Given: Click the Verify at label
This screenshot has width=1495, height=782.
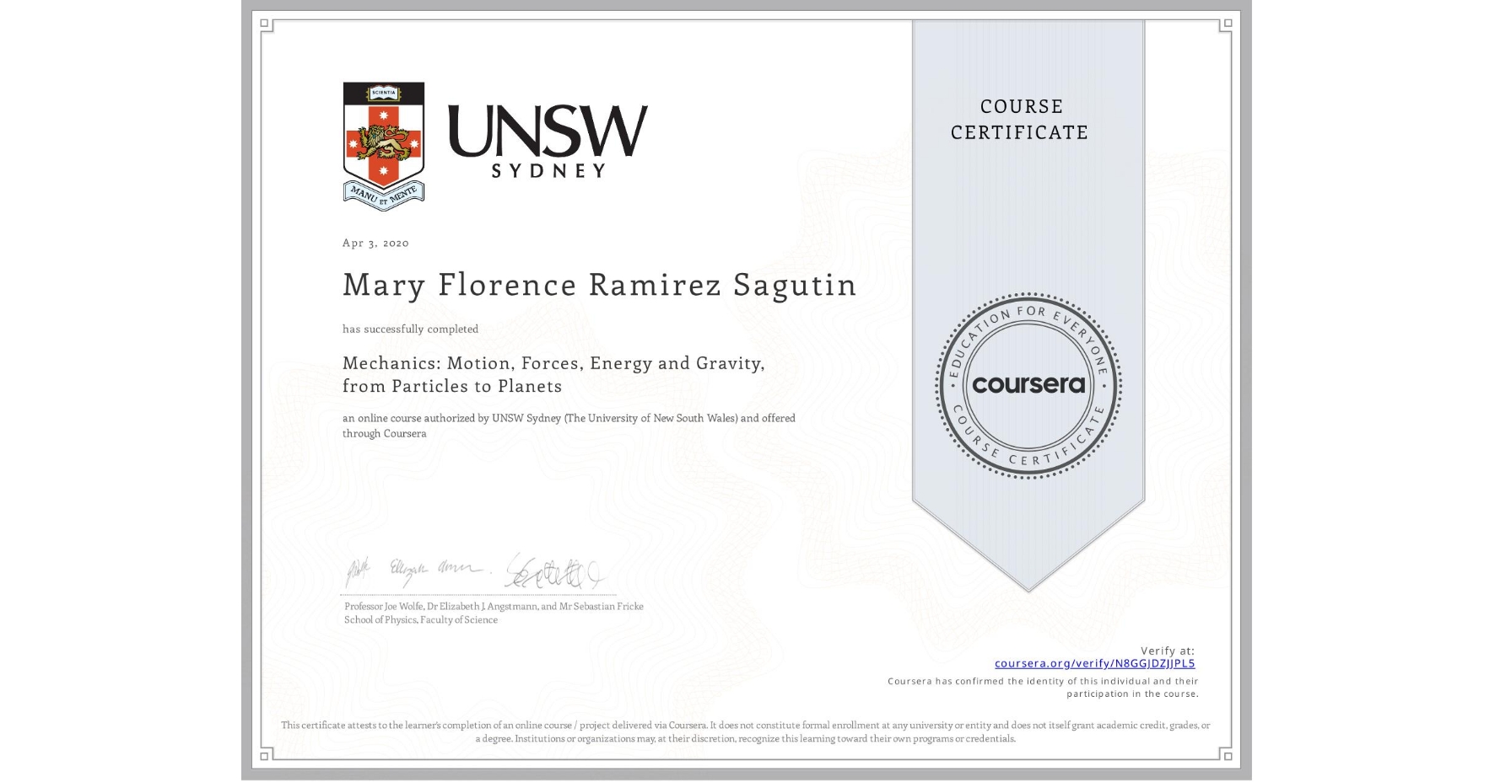Looking at the screenshot, I should 1168,649.
